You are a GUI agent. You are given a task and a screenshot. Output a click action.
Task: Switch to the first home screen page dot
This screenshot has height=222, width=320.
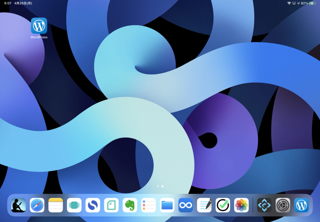(158, 186)
